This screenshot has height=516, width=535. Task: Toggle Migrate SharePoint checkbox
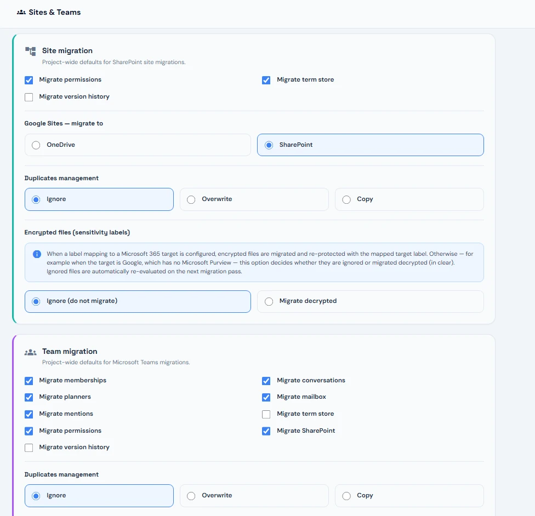click(266, 431)
